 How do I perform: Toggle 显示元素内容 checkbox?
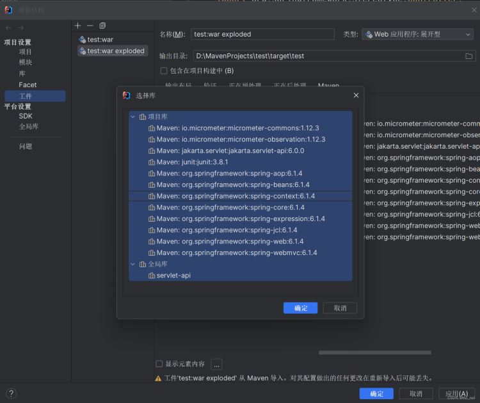[x=159, y=364]
